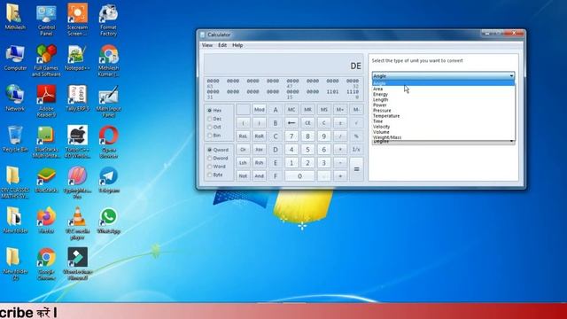This screenshot has height=319, width=567.
Task: Open the Turbo C++ shortcut icon
Action: click(77, 142)
